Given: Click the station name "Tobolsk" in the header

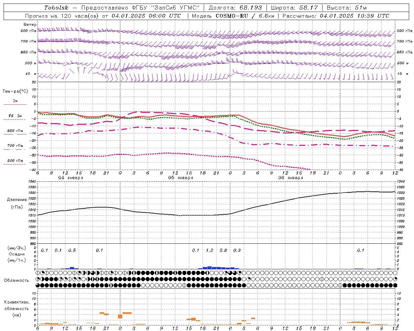Looking at the screenshot, I should pyautogui.click(x=56, y=8).
